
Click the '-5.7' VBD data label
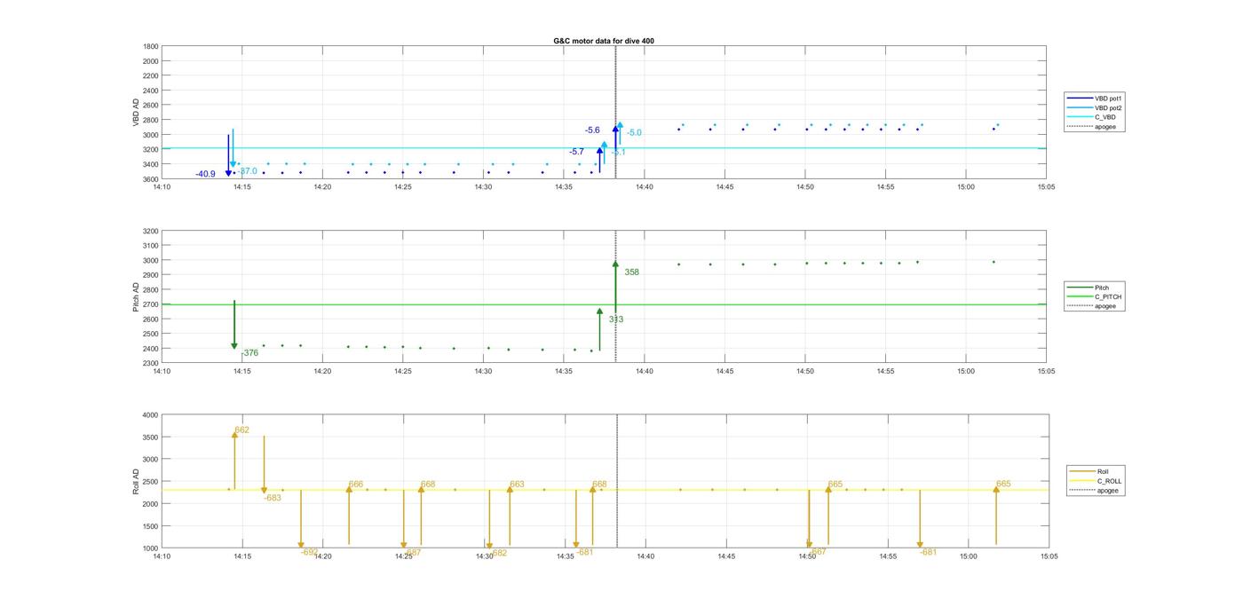click(577, 152)
